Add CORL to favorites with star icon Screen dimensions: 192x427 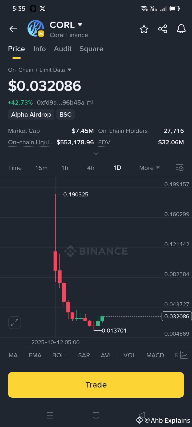click(x=144, y=29)
